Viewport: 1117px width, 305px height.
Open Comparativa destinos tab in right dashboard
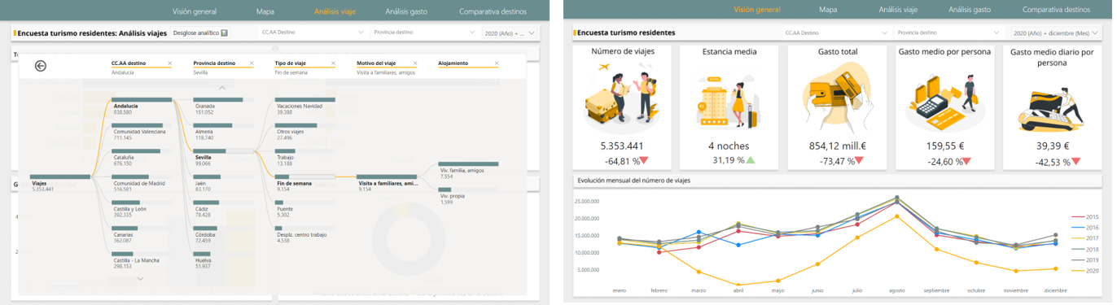(1056, 10)
